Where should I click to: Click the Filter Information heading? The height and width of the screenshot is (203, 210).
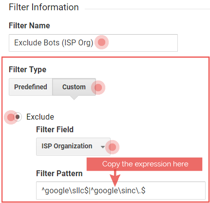44,7
